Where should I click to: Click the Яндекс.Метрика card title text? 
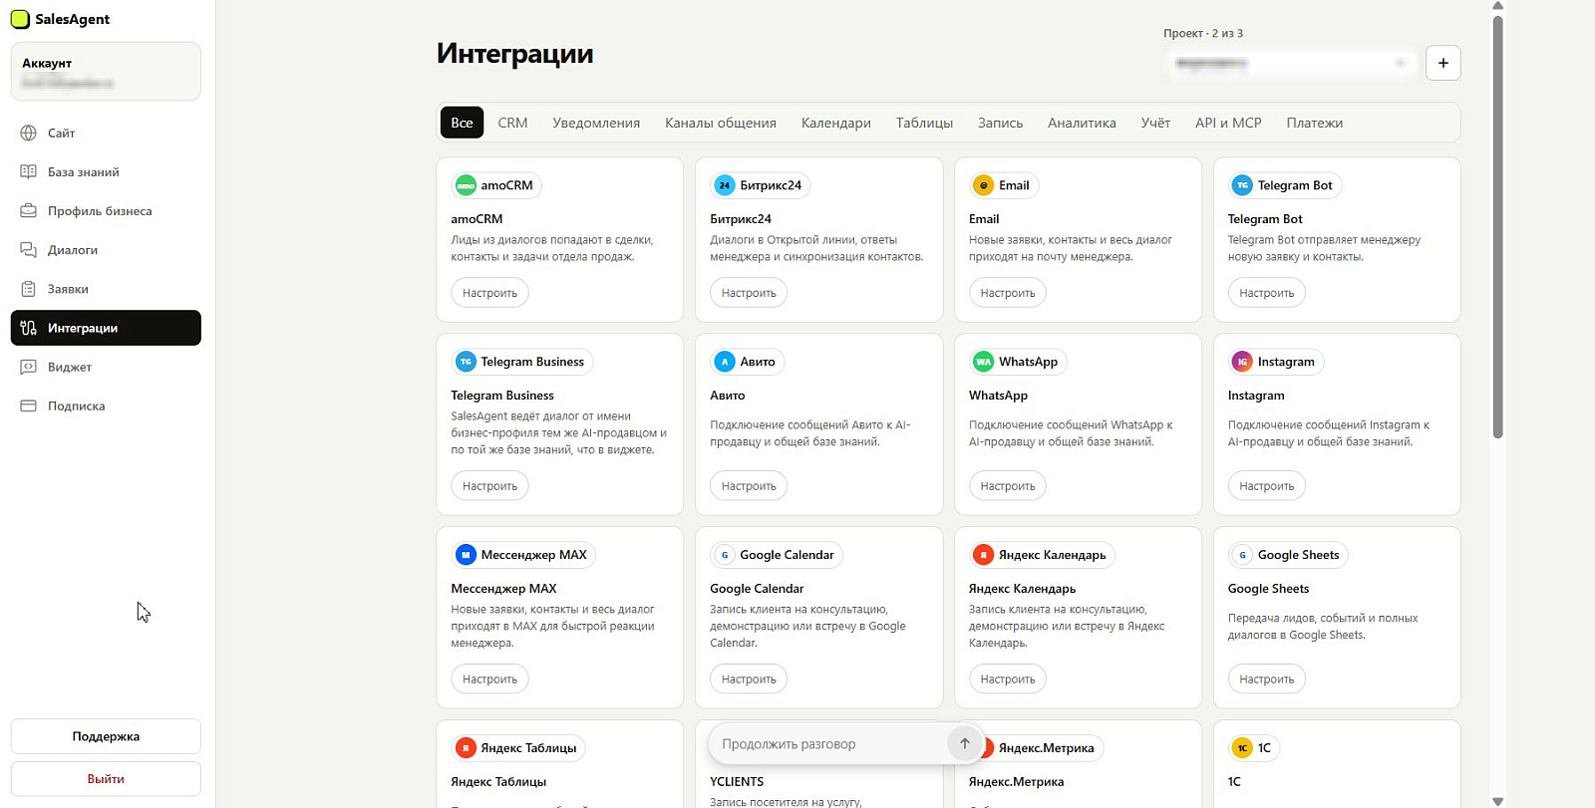coord(1016,782)
